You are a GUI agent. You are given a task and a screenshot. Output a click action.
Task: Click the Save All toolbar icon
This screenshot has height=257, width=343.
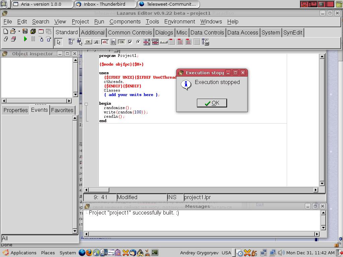(x=33, y=31)
